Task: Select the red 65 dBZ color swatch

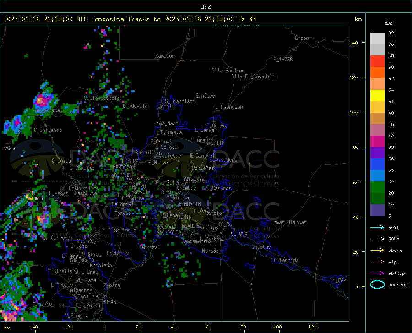Action: [x=377, y=61]
